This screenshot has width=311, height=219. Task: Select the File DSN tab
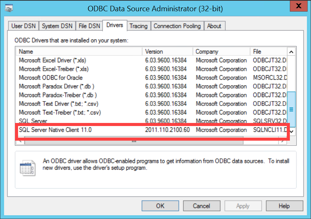(x=89, y=26)
